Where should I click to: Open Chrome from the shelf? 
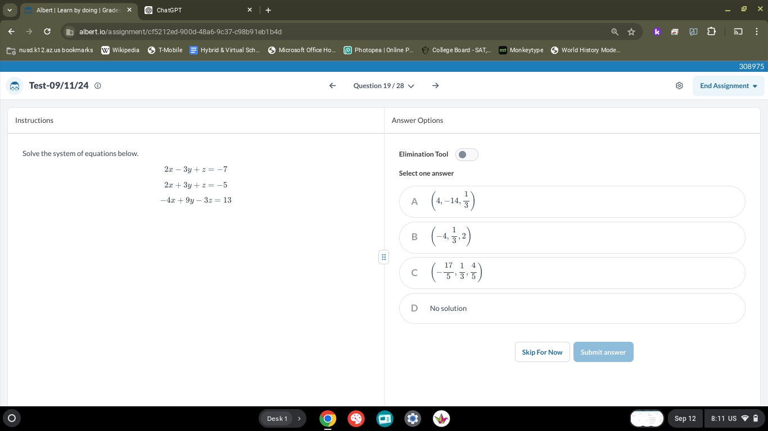point(328,419)
